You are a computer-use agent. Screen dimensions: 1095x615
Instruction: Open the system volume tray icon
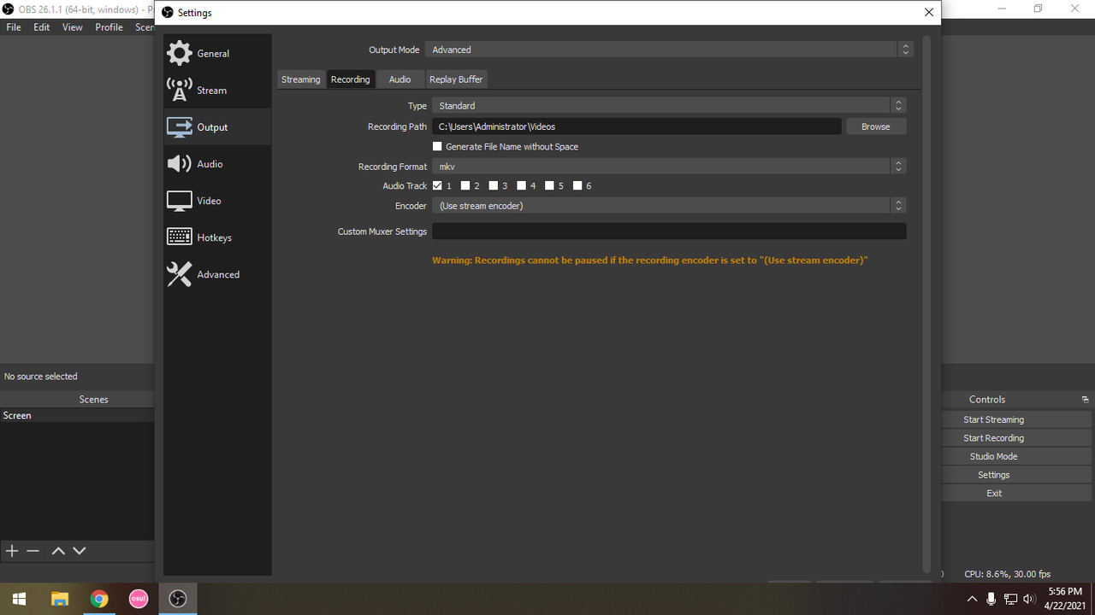pyautogui.click(x=1029, y=599)
